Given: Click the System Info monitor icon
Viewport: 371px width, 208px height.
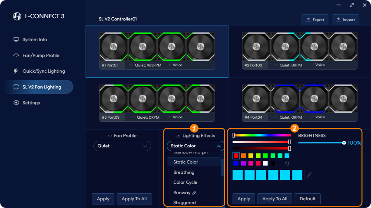Looking at the screenshot, I should (16, 39).
